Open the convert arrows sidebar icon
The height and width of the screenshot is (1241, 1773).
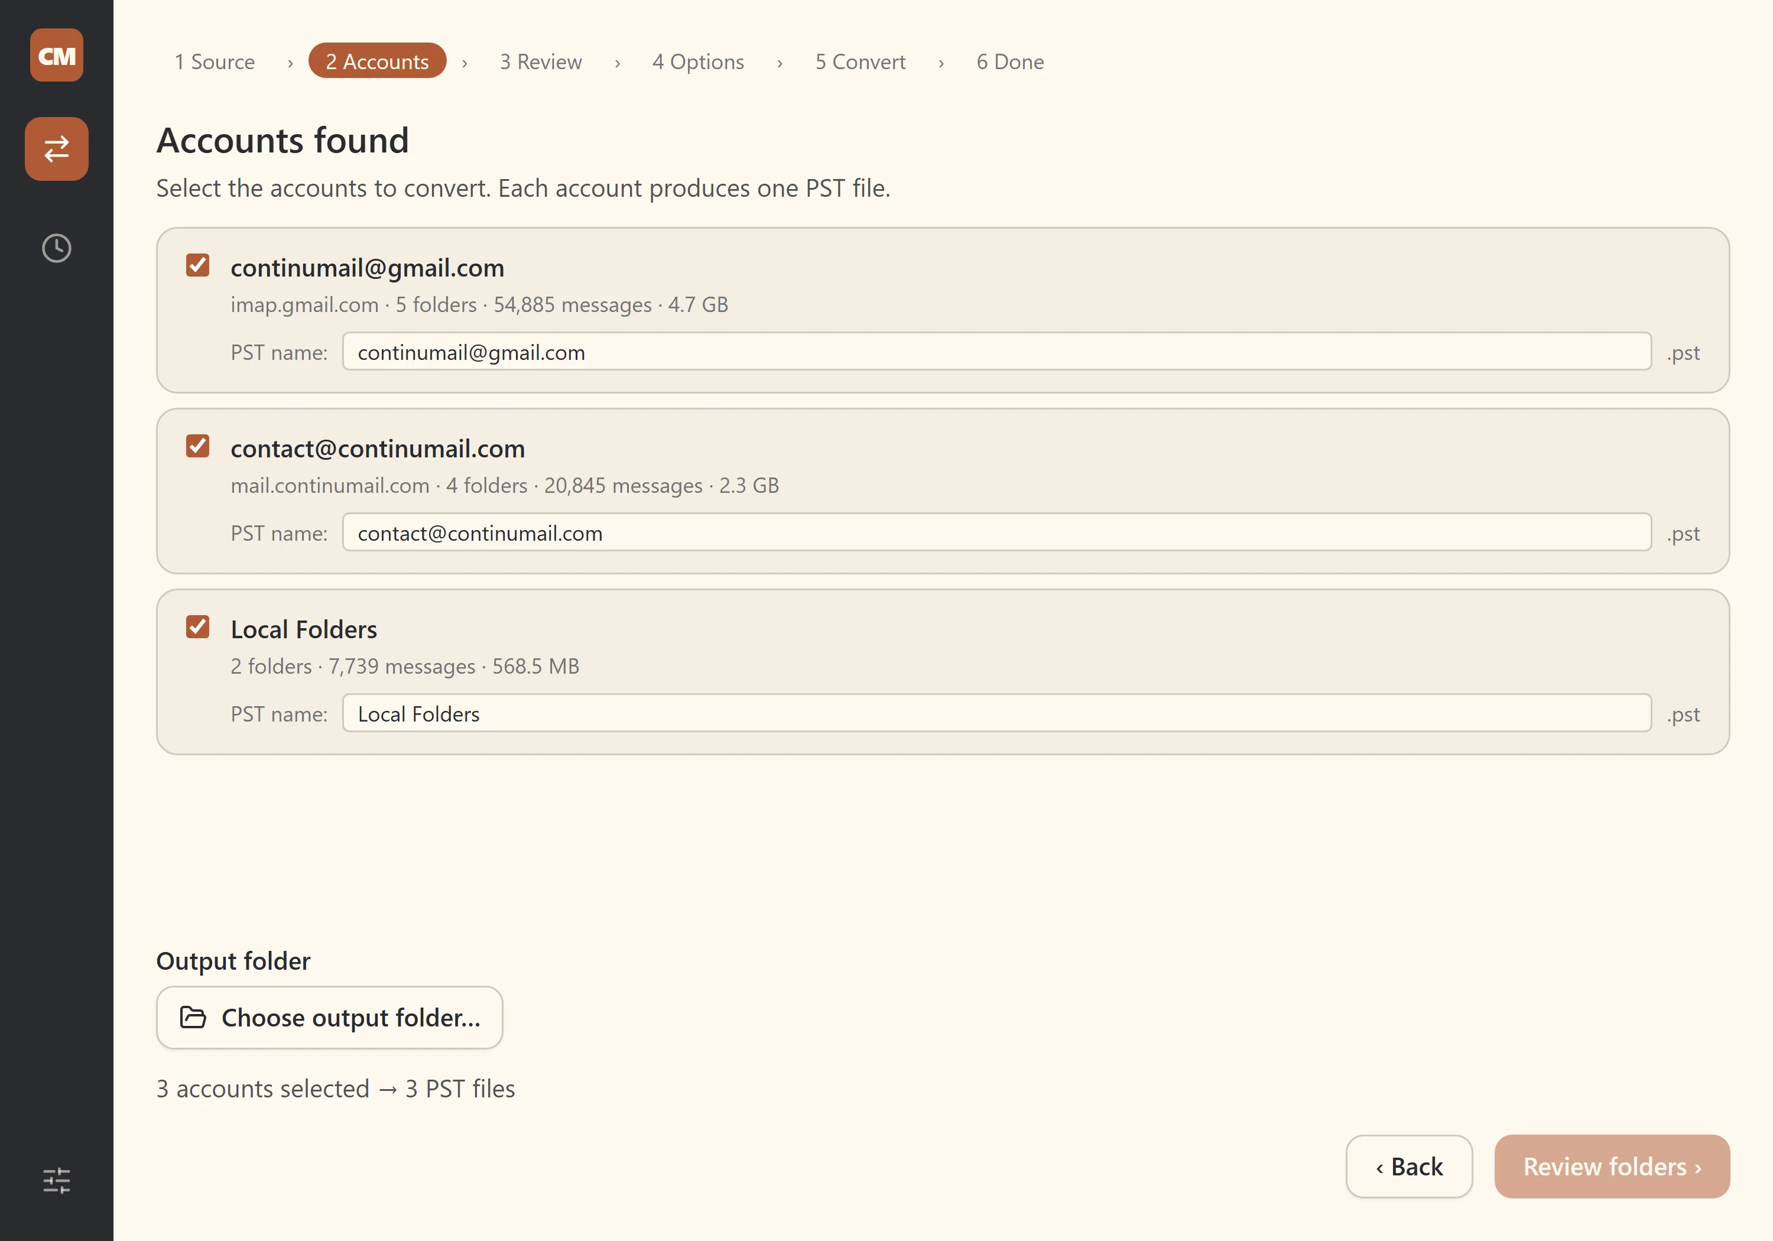[x=56, y=149]
